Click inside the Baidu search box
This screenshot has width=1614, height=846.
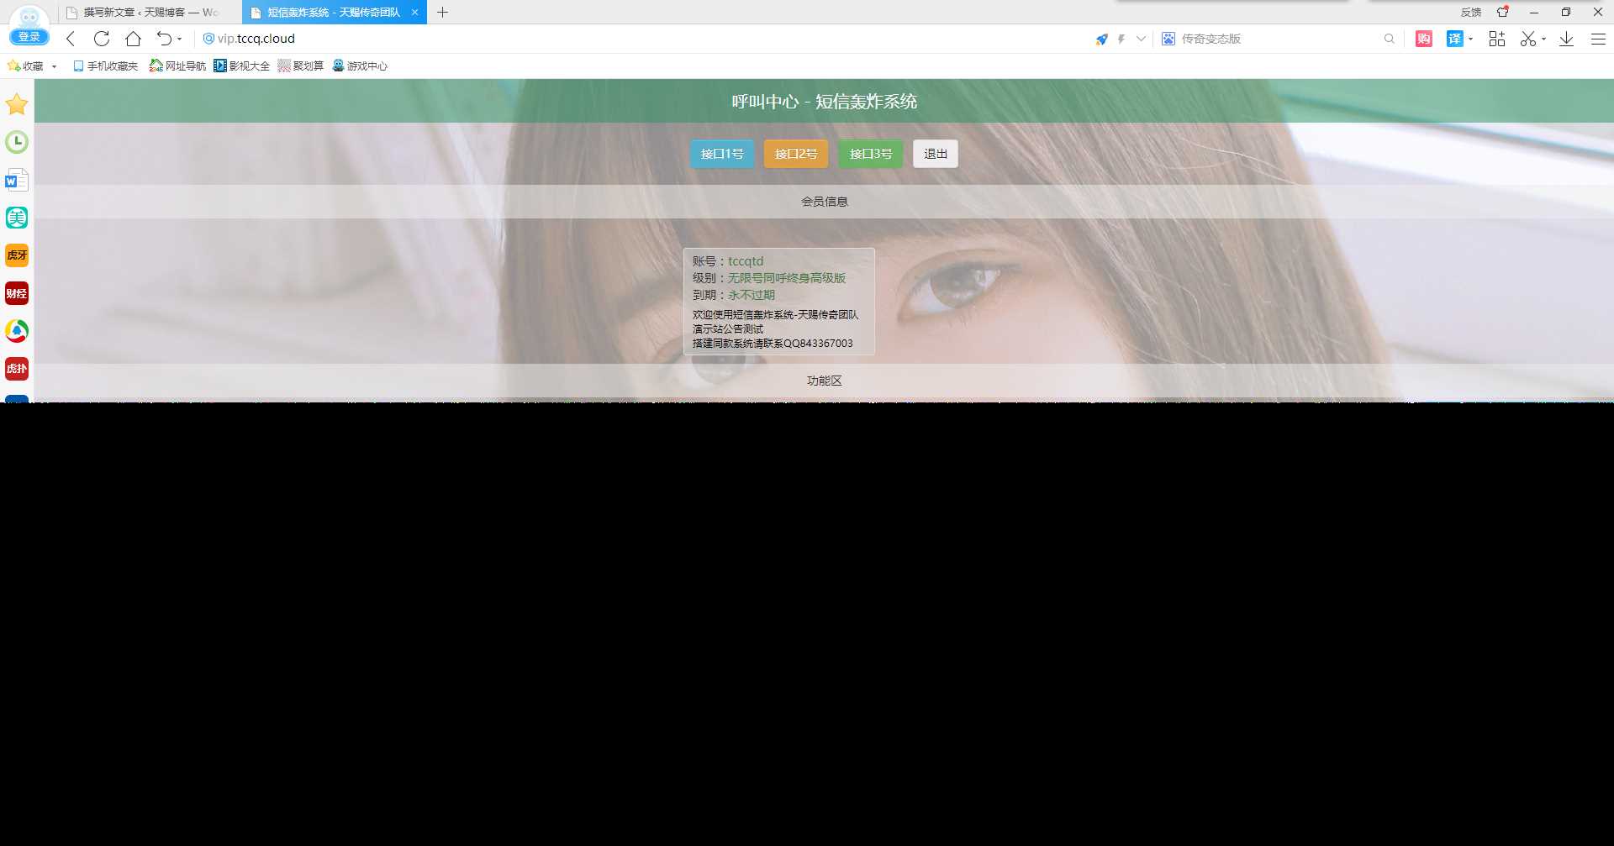click(1261, 39)
